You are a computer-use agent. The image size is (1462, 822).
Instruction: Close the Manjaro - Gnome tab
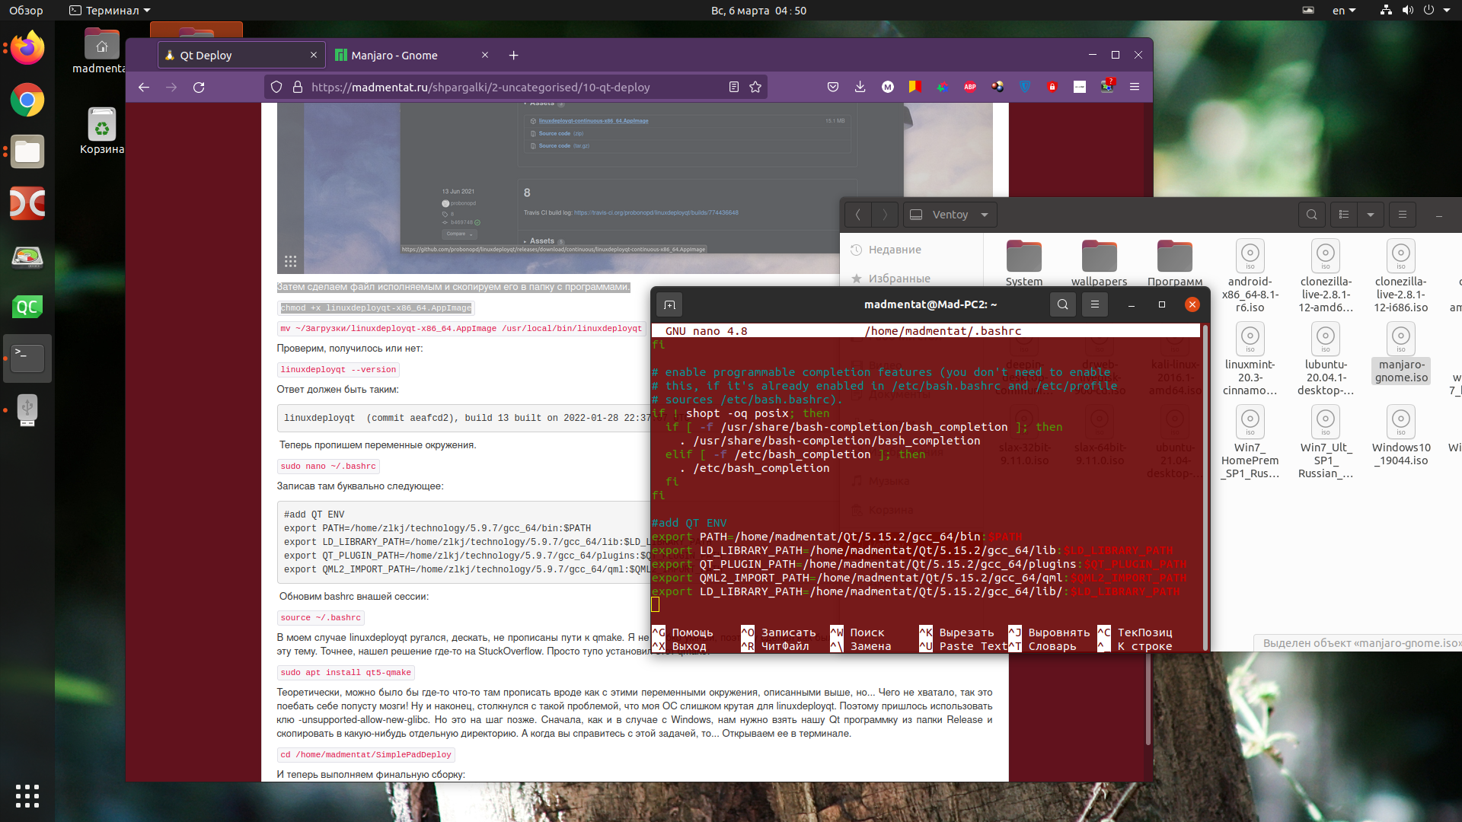[484, 56]
